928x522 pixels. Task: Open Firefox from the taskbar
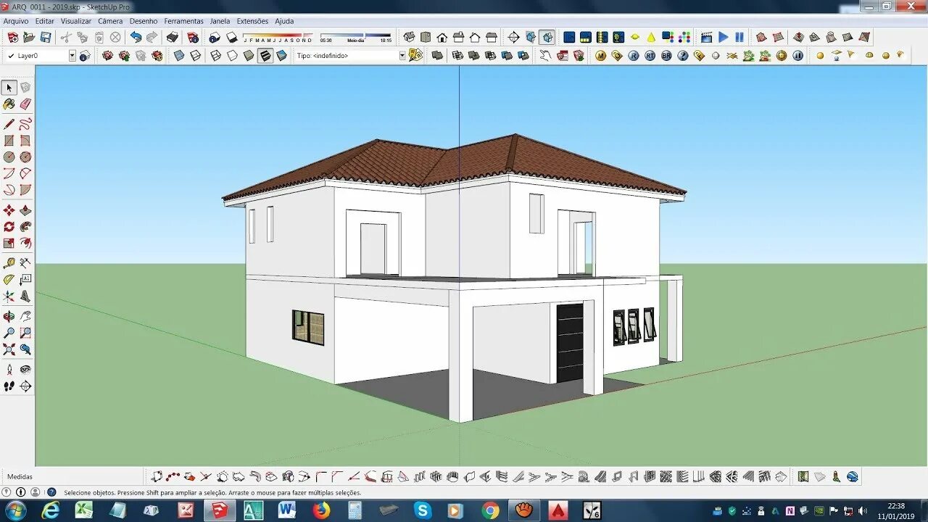(x=322, y=510)
